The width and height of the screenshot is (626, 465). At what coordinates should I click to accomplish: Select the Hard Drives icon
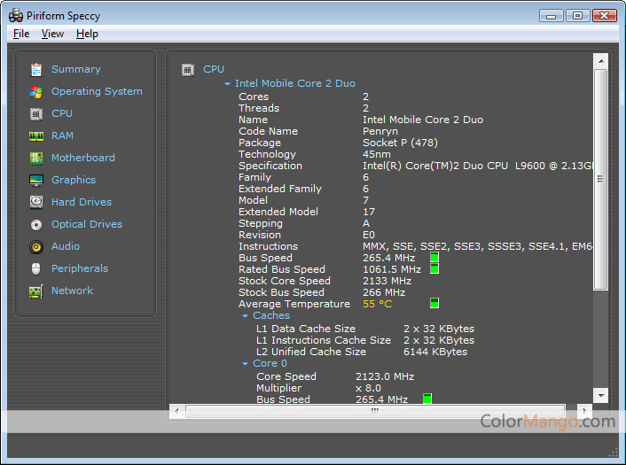pyautogui.click(x=36, y=202)
